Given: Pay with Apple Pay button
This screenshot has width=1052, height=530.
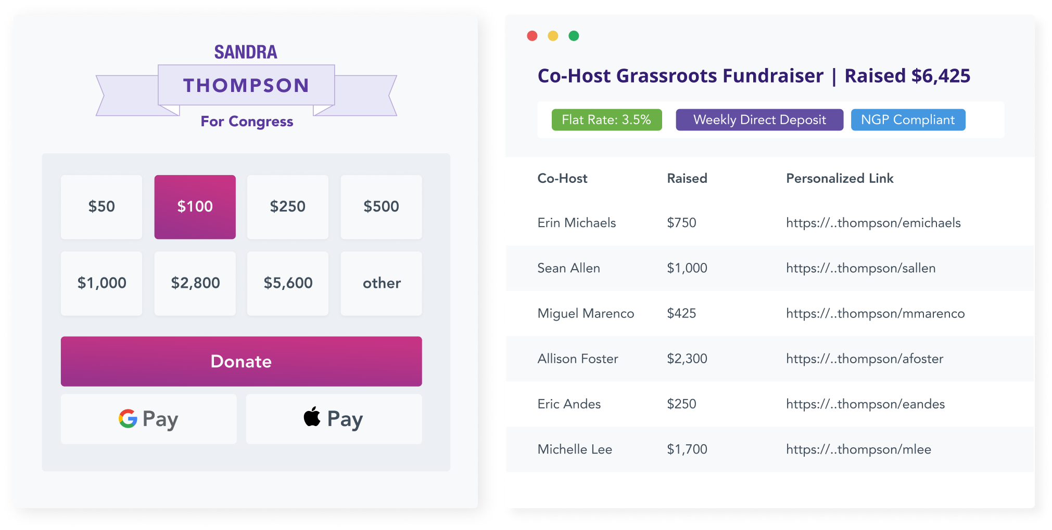Looking at the screenshot, I should 334,419.
